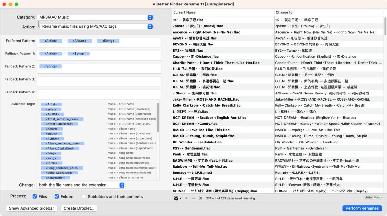The height and width of the screenshot is (216, 387).
Task: Click inside the Fallback Pattern 1 field
Action: click(x=99, y=56)
